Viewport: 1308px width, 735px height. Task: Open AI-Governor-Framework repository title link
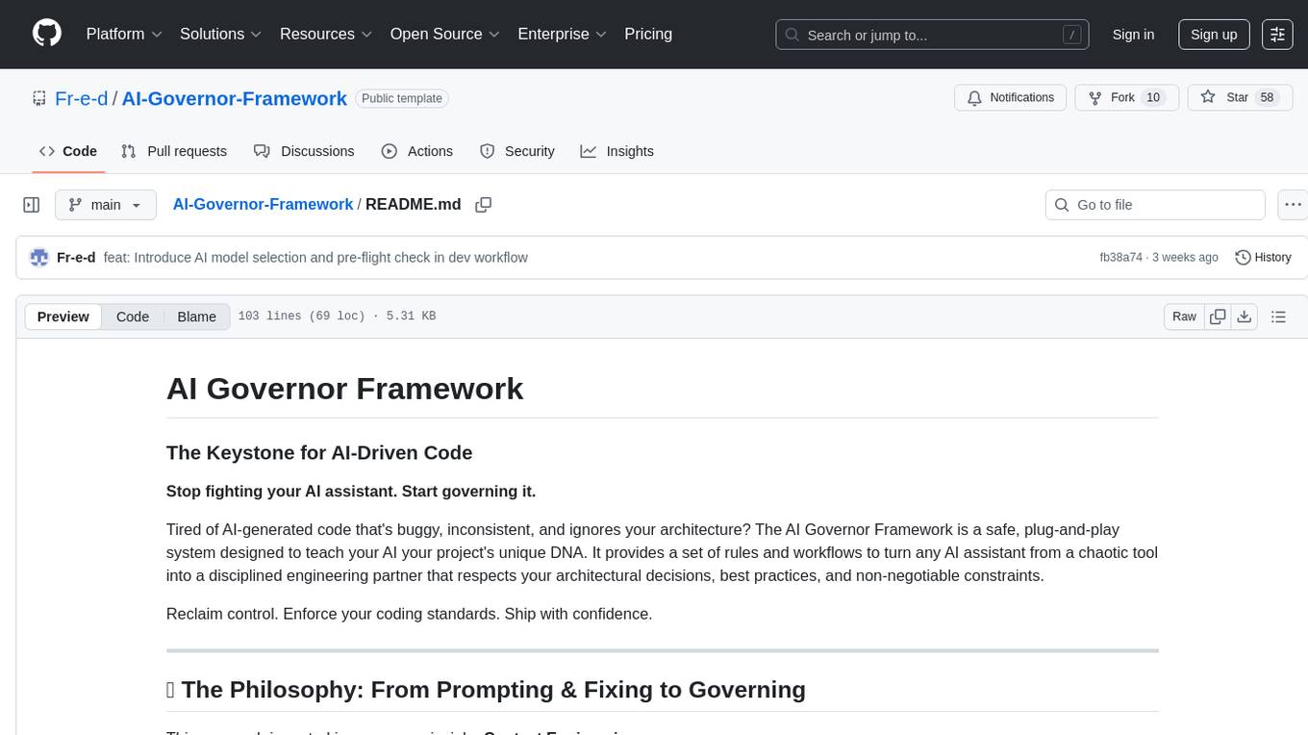point(235,98)
